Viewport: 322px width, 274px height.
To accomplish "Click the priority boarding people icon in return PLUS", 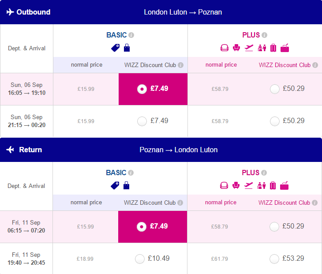I will pyautogui.click(x=262, y=185).
